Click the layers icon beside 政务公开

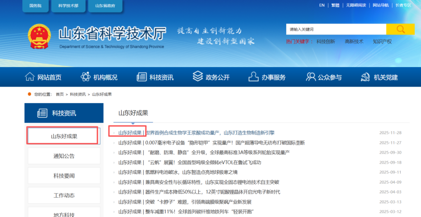[198, 76]
